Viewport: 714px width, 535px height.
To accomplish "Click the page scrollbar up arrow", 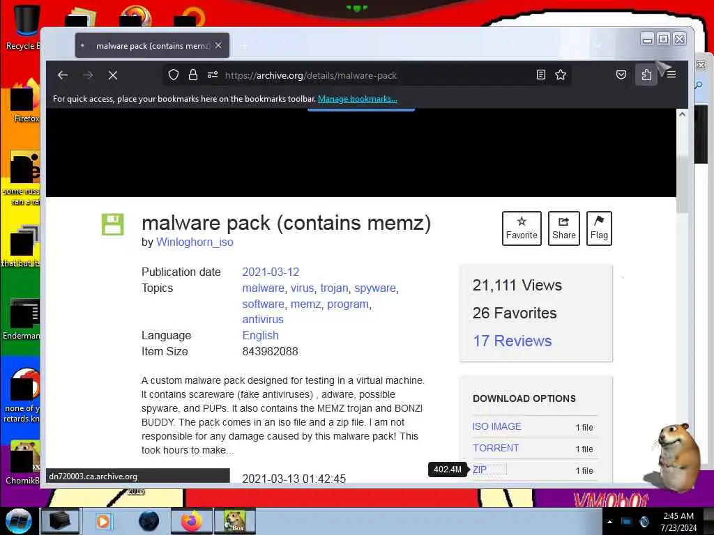I will [682, 114].
